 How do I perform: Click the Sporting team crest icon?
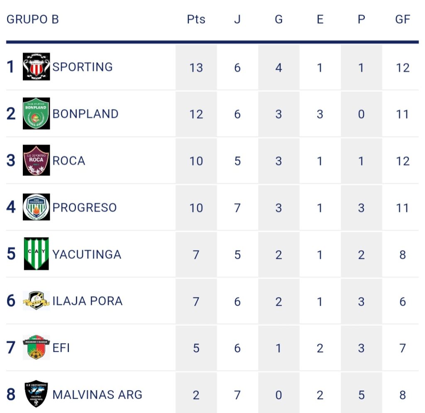pos(37,66)
